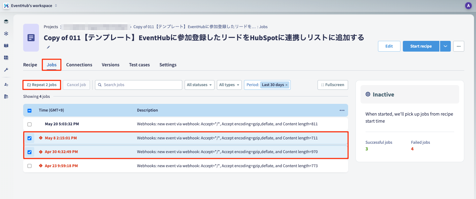Click the user avatar 'A' icon

tap(468, 6)
